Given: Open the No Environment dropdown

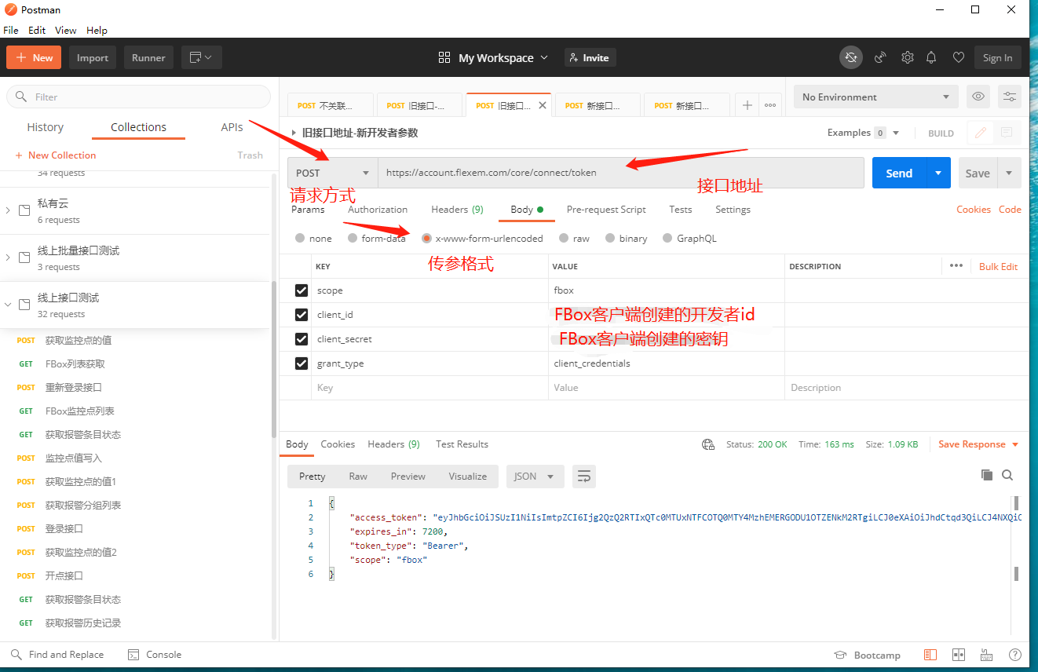Looking at the screenshot, I should point(875,97).
